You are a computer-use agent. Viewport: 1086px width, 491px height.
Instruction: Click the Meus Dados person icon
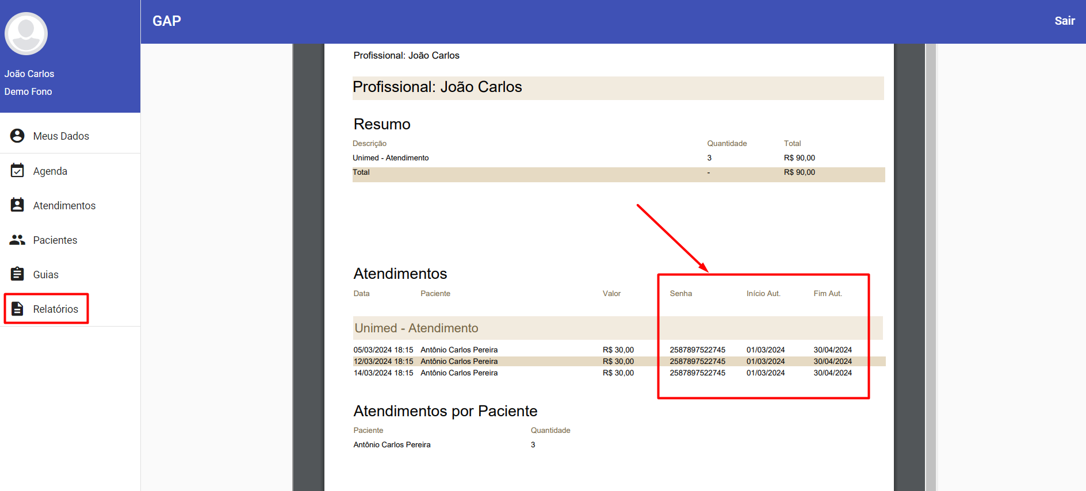point(17,136)
